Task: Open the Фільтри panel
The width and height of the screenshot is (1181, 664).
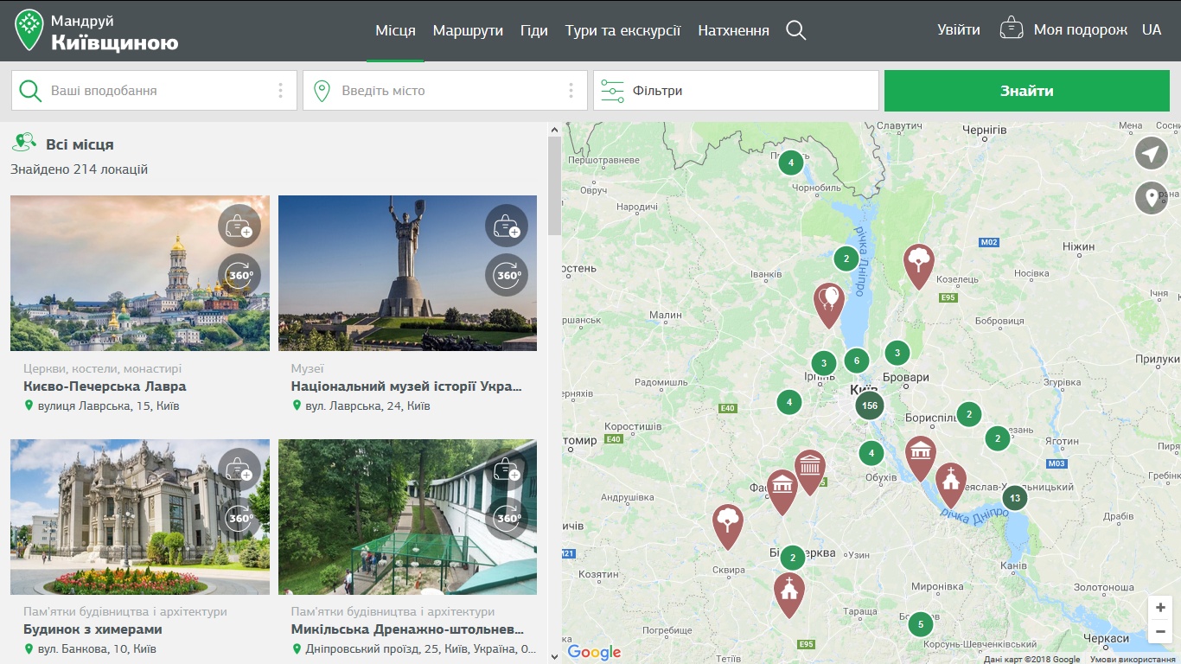Action: click(x=736, y=91)
